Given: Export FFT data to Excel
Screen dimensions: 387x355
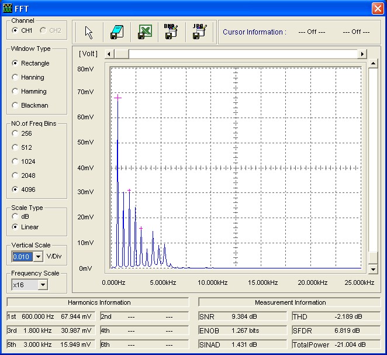Looking at the screenshot, I should [x=144, y=32].
